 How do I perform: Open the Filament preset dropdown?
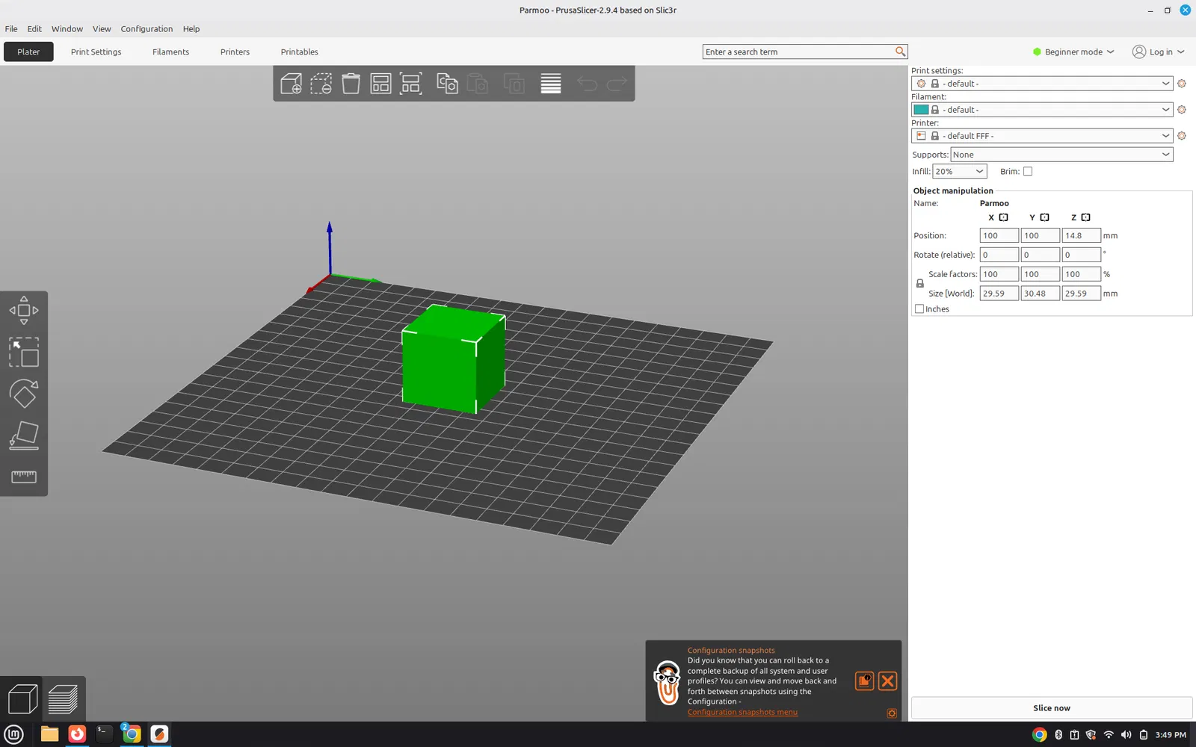(1042, 110)
